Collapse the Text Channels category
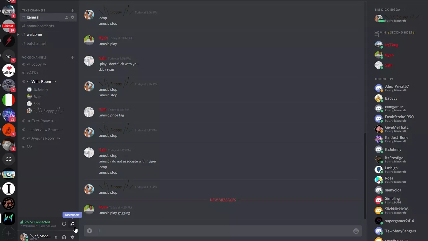Image resolution: width=428 pixels, height=241 pixels. (33, 10)
